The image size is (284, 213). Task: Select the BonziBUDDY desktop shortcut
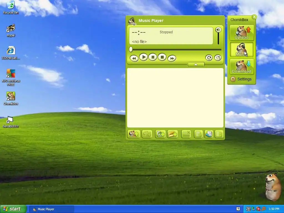pos(11,122)
